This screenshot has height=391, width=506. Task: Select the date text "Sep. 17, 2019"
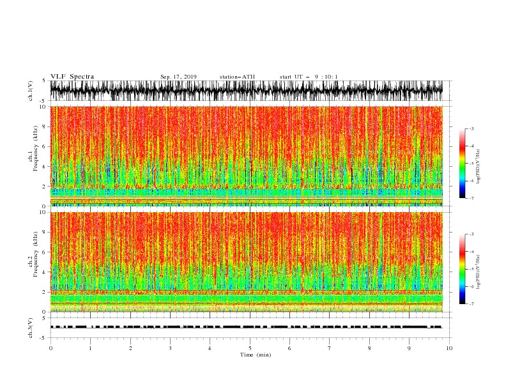(x=178, y=77)
